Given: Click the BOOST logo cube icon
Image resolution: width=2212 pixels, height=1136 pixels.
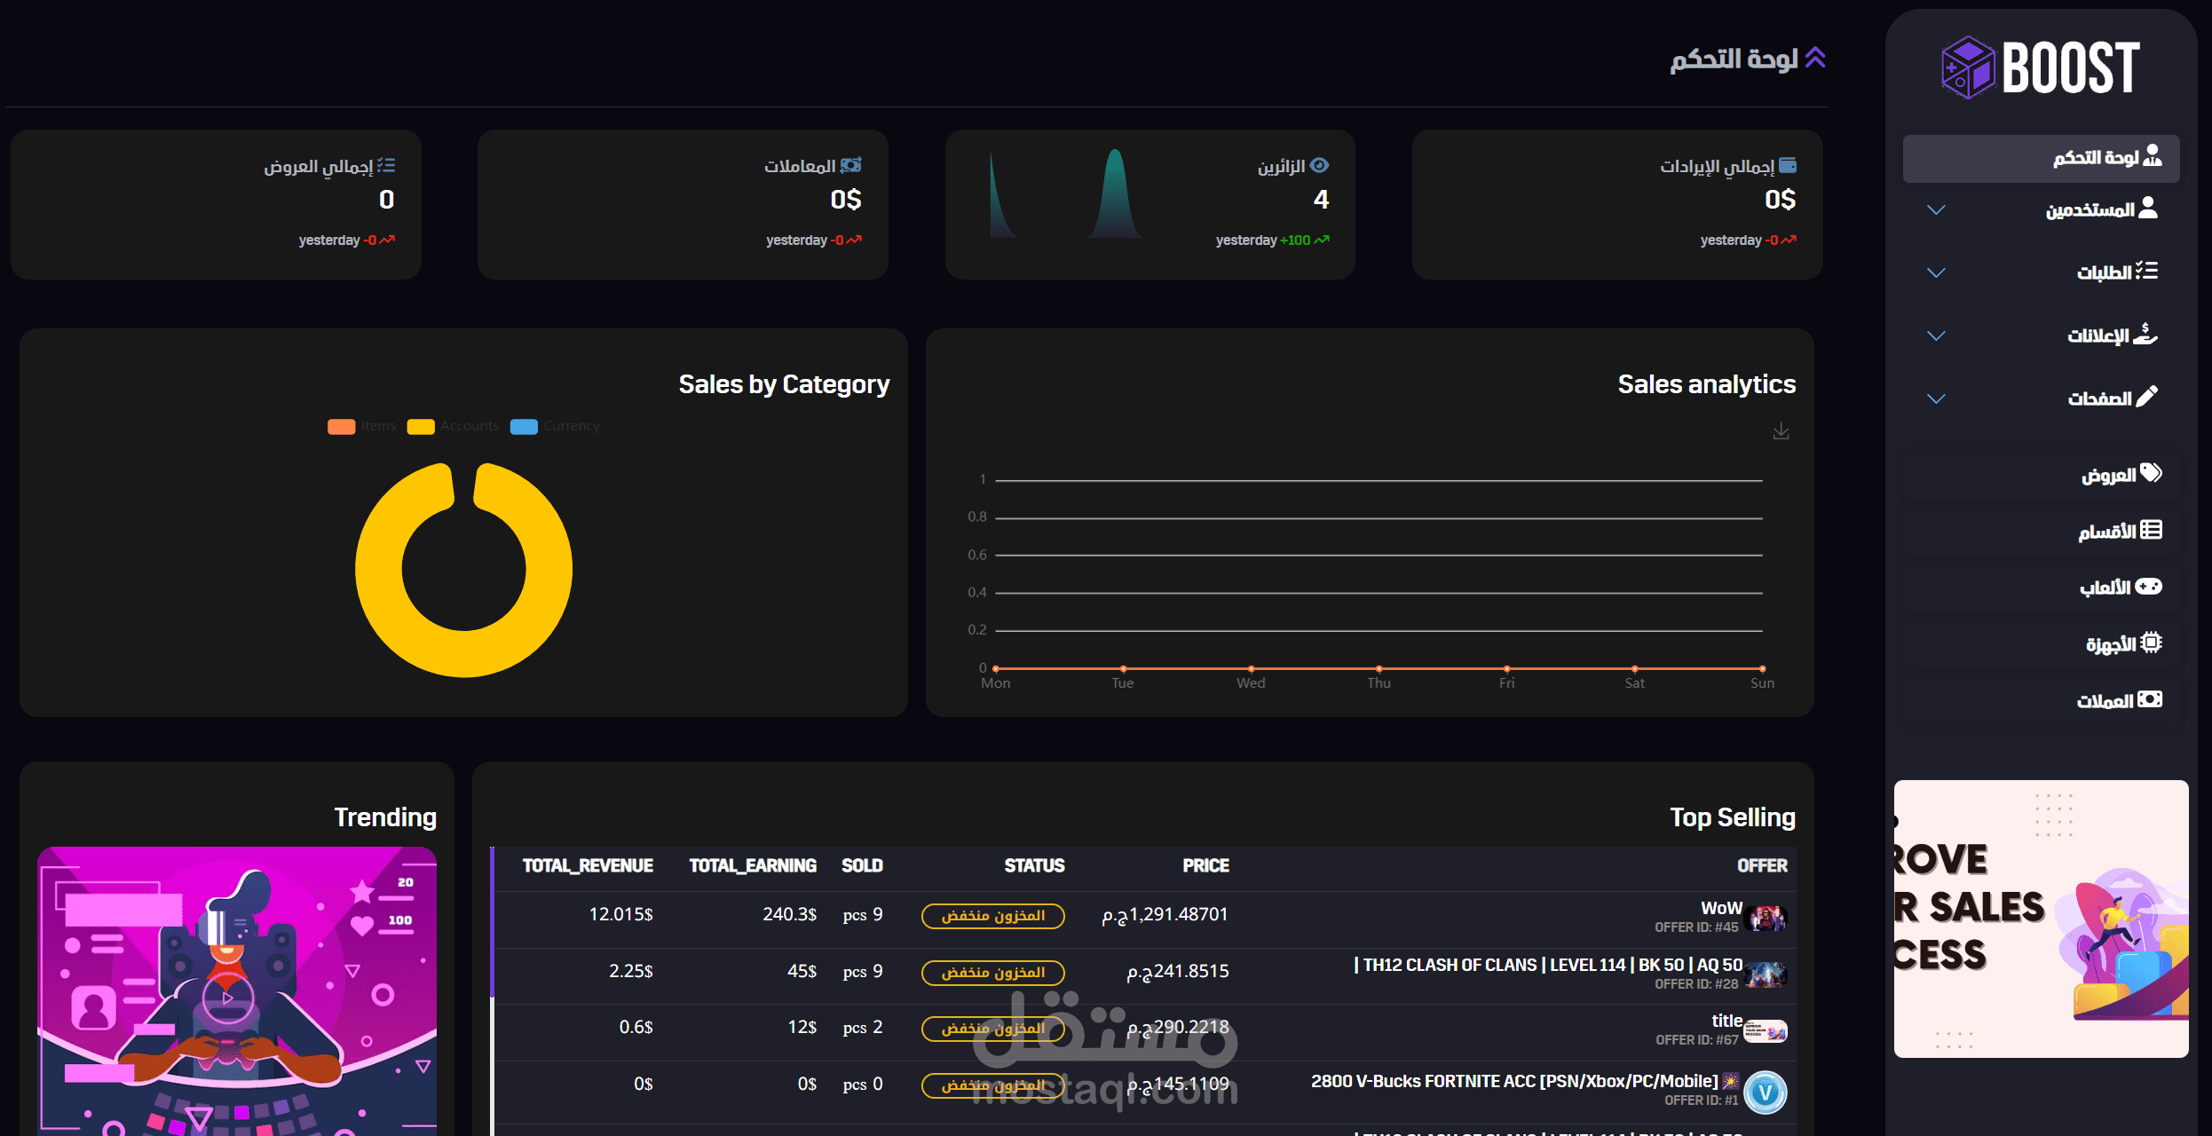Looking at the screenshot, I should (1968, 67).
